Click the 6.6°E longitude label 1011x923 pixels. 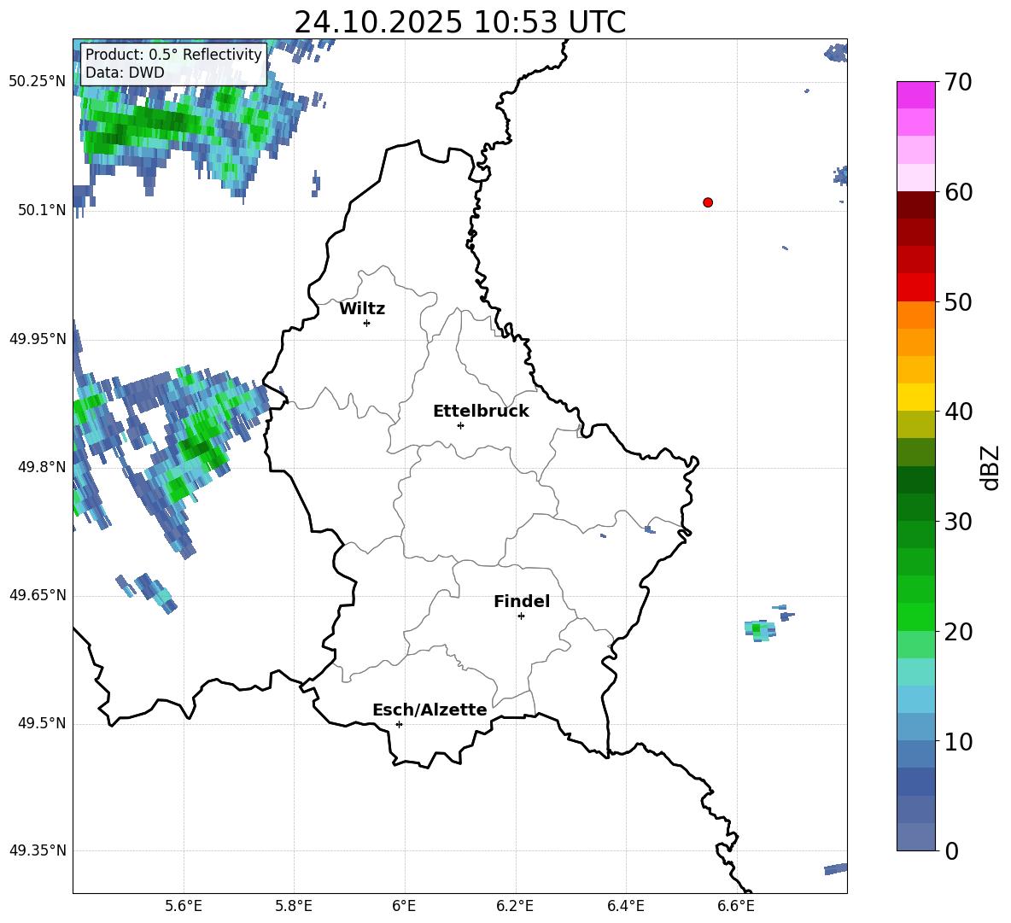tap(736, 906)
